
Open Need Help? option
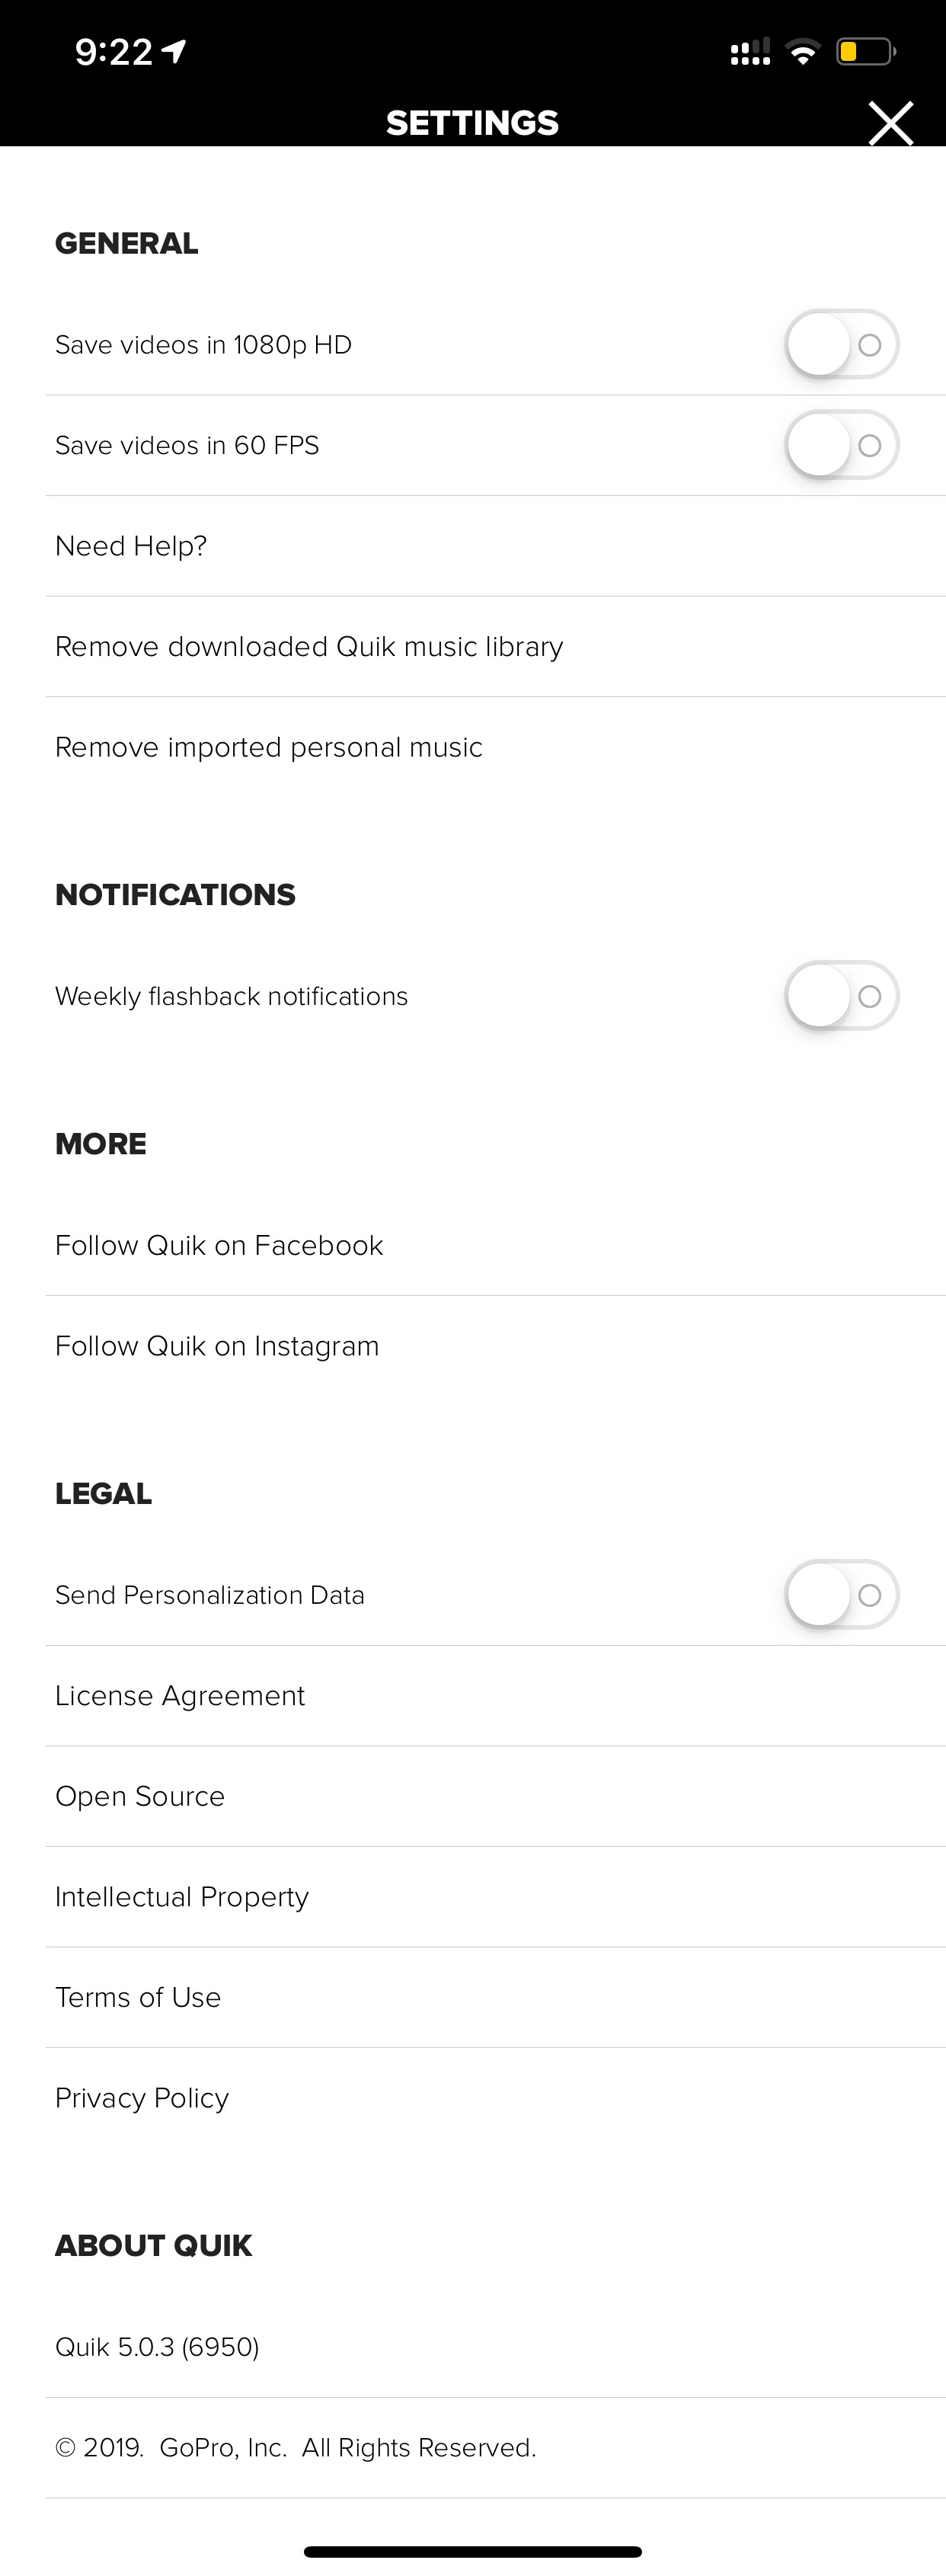click(495, 546)
